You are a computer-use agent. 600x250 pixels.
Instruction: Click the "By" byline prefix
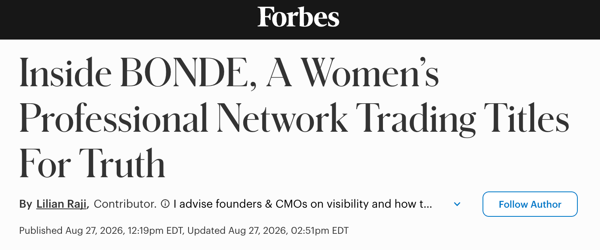click(26, 205)
